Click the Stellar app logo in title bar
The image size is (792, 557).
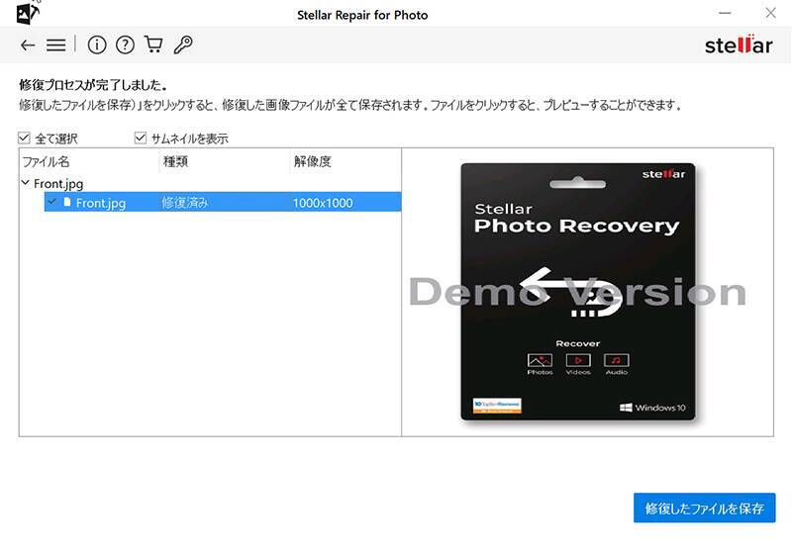pyautogui.click(x=28, y=13)
